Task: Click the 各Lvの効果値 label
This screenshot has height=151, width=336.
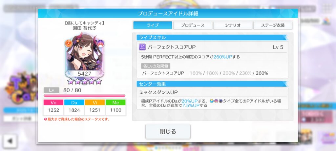Action: 156,66
